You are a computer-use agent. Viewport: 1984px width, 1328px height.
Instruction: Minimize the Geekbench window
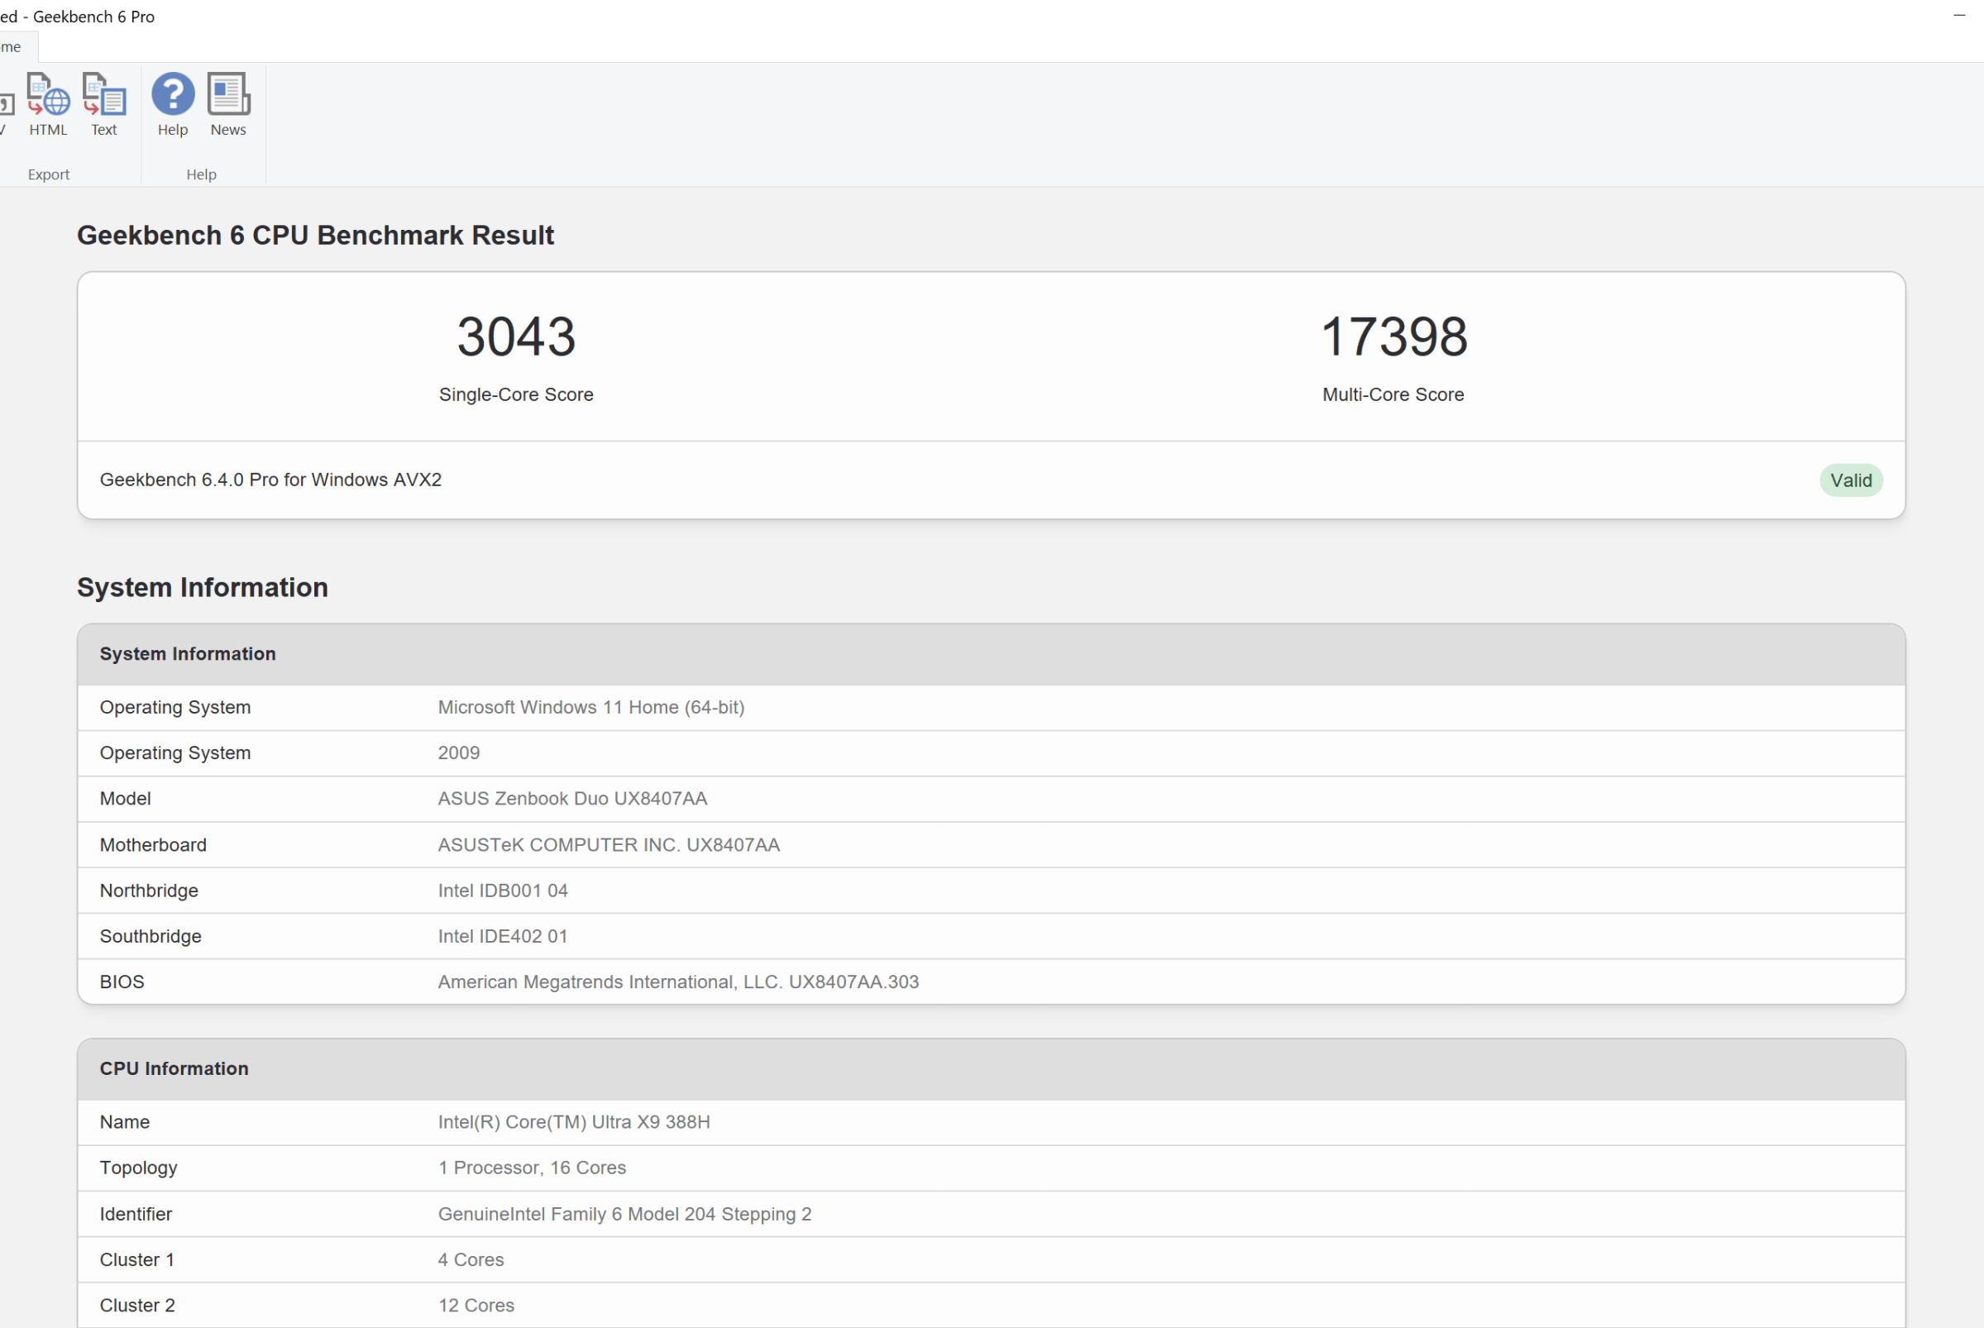tap(1958, 15)
